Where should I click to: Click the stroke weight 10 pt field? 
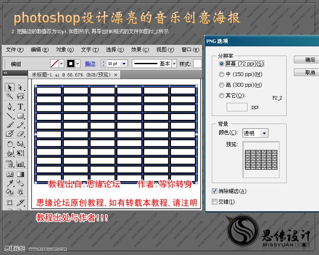pos(114,64)
